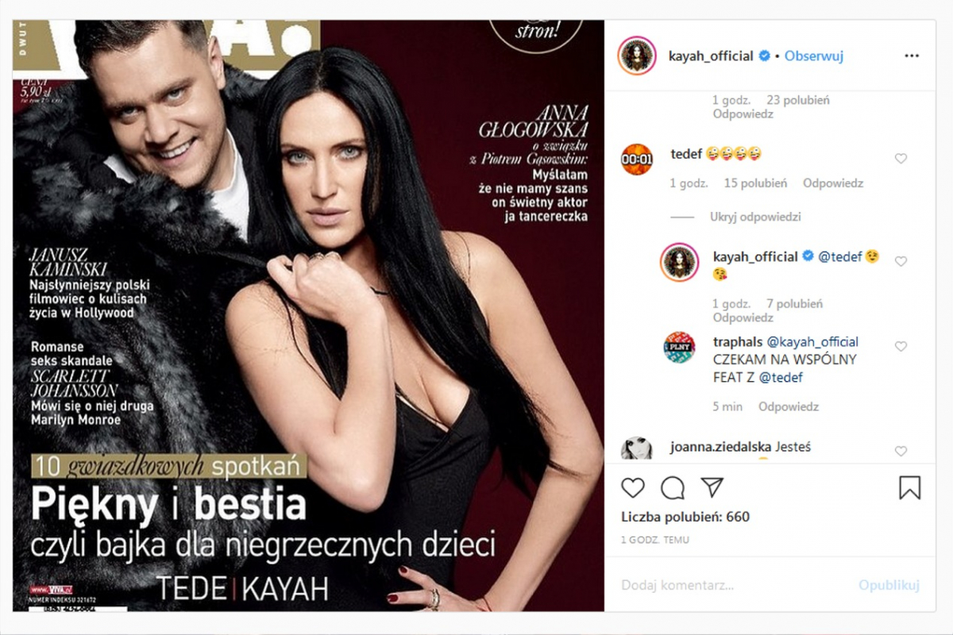This screenshot has height=635, width=953.
Task: Open the @tedef mention in traphals' comment
Action: coord(781,378)
